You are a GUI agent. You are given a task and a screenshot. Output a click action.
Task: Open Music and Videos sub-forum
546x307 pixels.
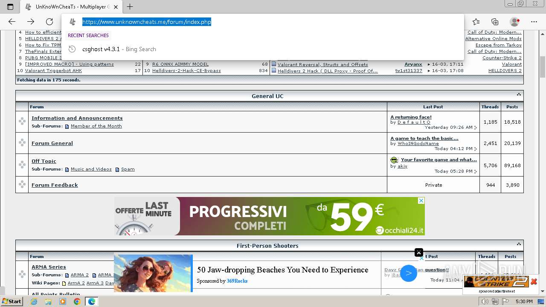[91, 169]
